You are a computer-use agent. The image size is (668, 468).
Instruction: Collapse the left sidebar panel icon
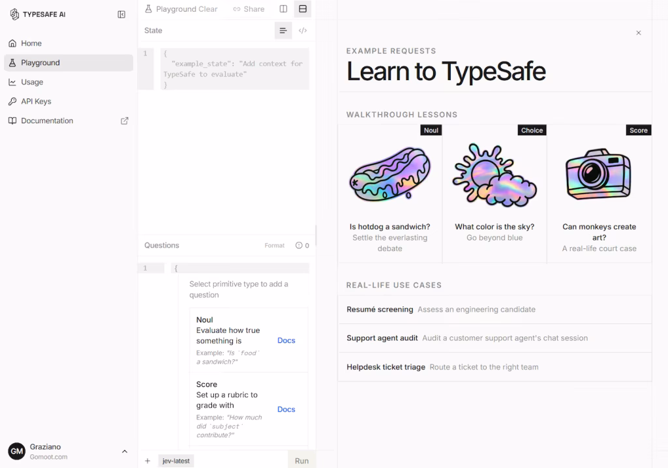(x=121, y=14)
